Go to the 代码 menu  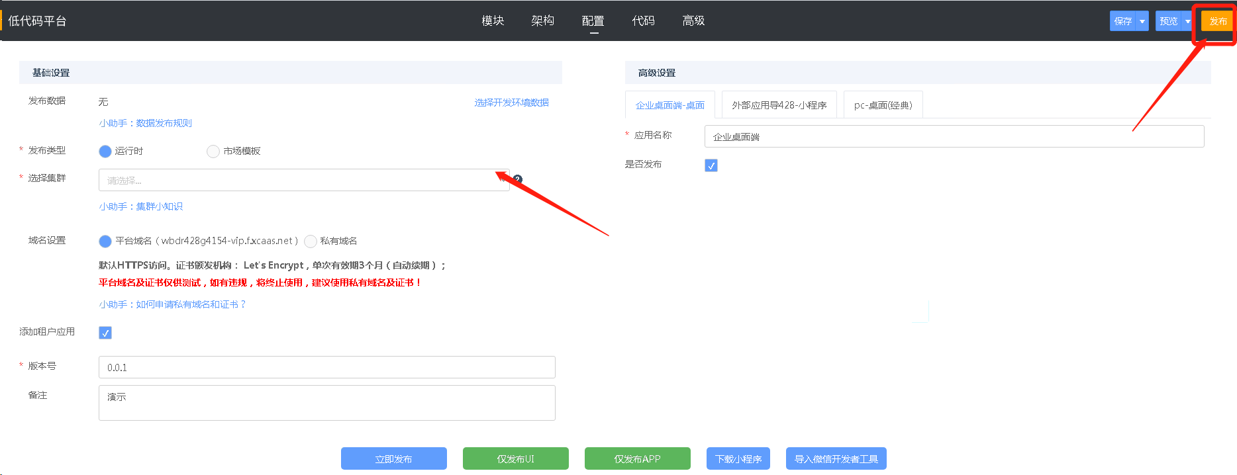pos(643,21)
